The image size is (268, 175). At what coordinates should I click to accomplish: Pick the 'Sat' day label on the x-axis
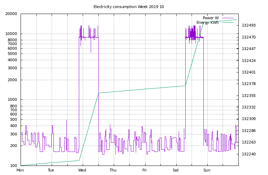[x=176, y=170]
